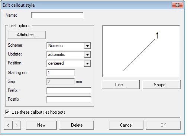Click the Postfix input field
The width and height of the screenshot is (188, 137).
(x=69, y=99)
